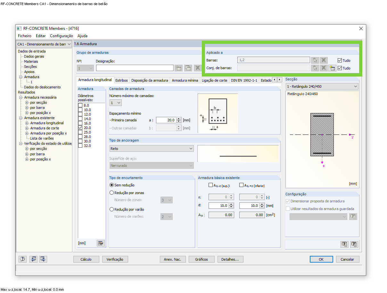Check the 8.0 diameter box
387x293 pixels.
[80, 105]
